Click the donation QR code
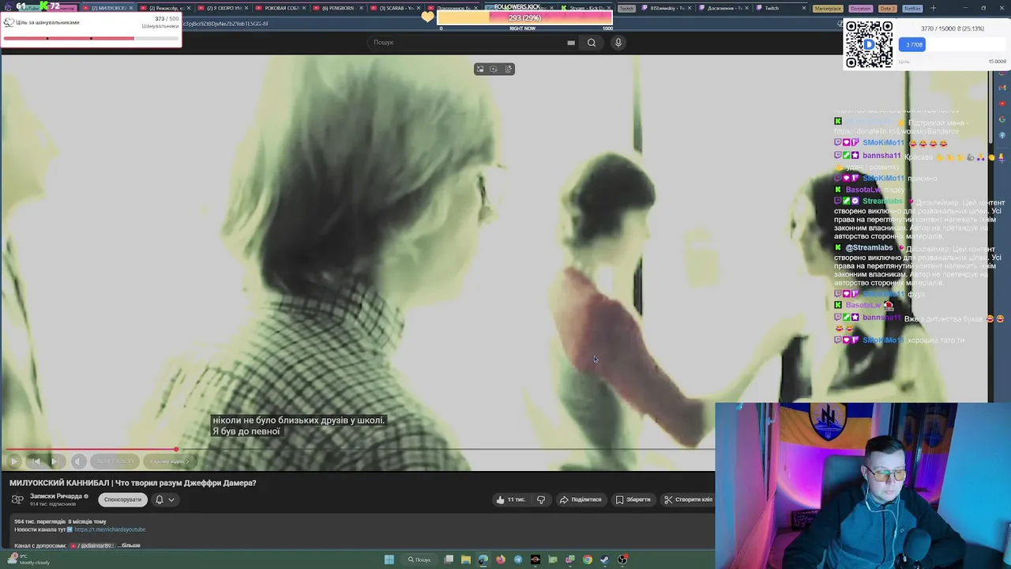Viewport: 1011px width, 569px height. click(869, 44)
